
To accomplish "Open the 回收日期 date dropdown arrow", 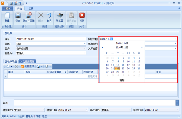I will click(175, 39).
